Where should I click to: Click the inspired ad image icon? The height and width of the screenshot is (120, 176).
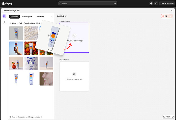tap(74, 74)
